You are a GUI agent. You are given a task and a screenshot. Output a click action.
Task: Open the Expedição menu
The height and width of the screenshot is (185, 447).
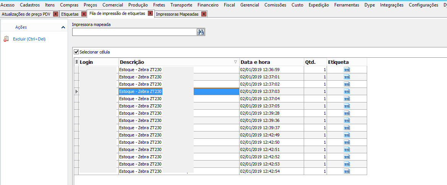pos(319,5)
